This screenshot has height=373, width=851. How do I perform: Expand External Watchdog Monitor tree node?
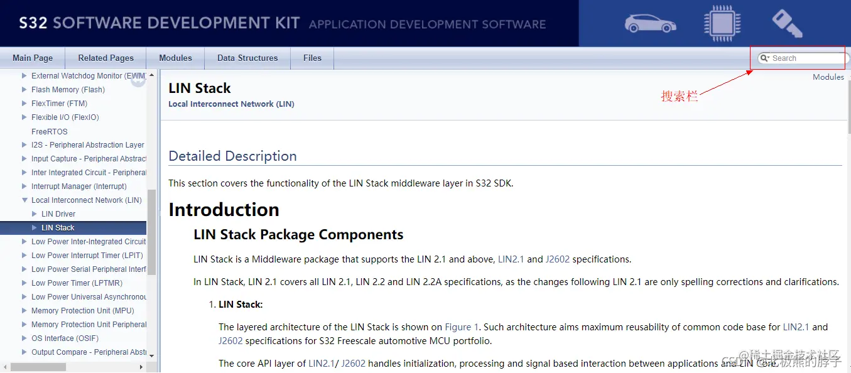coord(24,76)
